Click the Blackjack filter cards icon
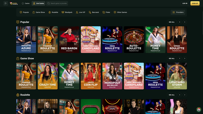Viewport: 203px width, 114px height. pyautogui.click(x=63, y=12)
